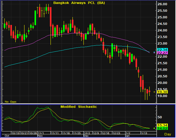Viewport: 176px width, 138px height.
Task: Select the magenta 22.27 moving average value
Action: pos(162,53)
